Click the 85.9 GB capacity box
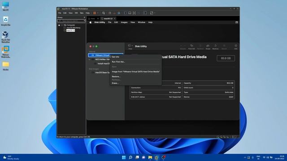The height and width of the screenshot is (161, 287). [x=226, y=58]
